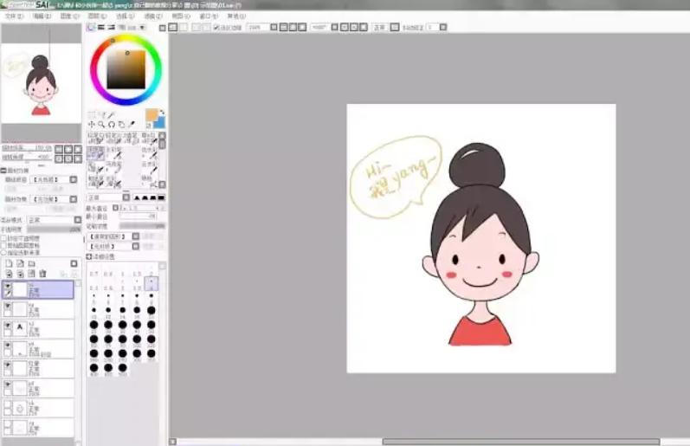The width and height of the screenshot is (690, 446).
Task: Delete the selected layer with trash icon
Action: (42, 274)
